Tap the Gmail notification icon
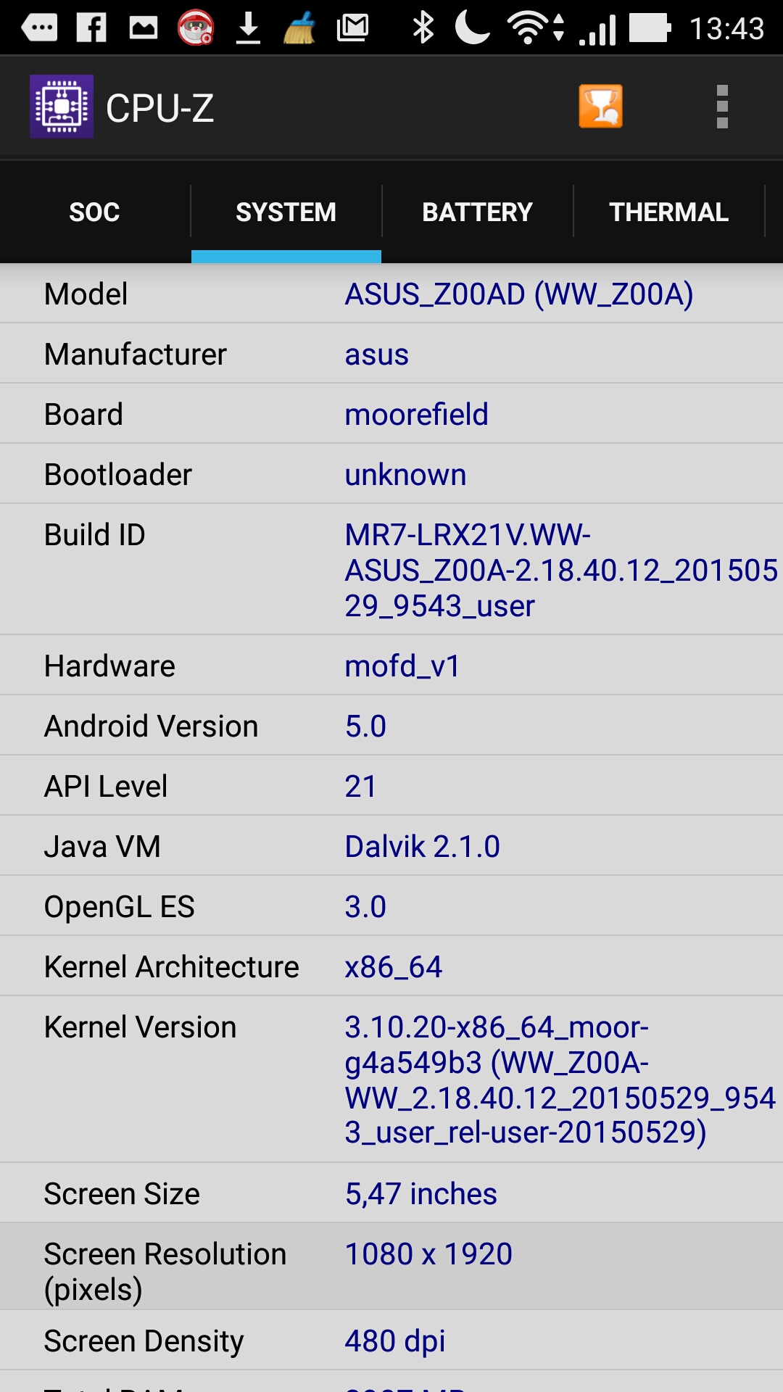 coord(353,28)
